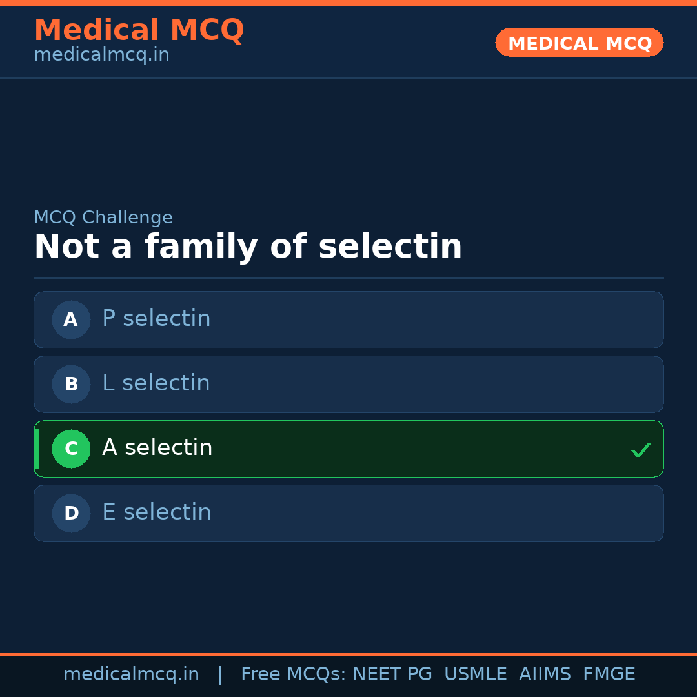Click the green accent bar beside option C
Image resolution: width=697 pixels, height=697 pixels.
36,449
